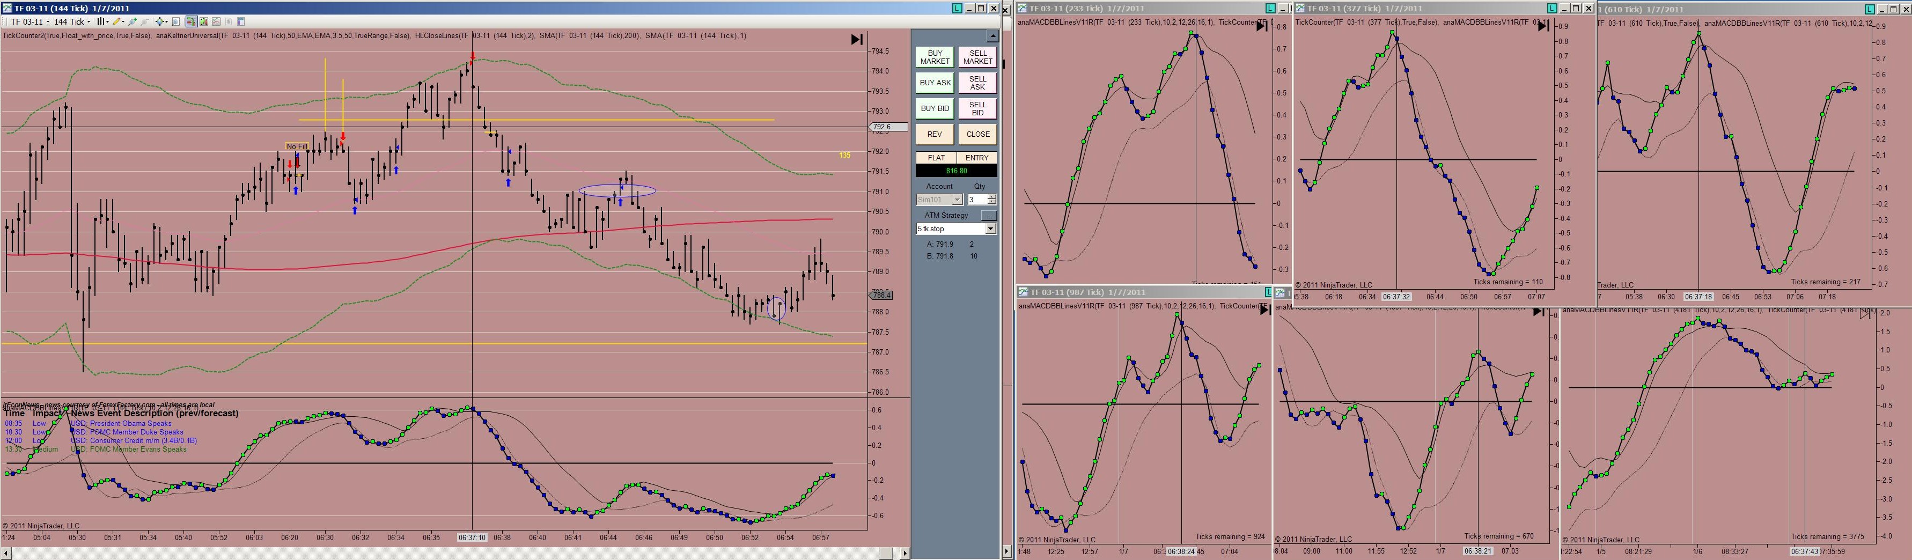Viewport: 1912px width, 560px height.
Task: Toggle the Chart Trader panel icon
Action: pos(192,21)
